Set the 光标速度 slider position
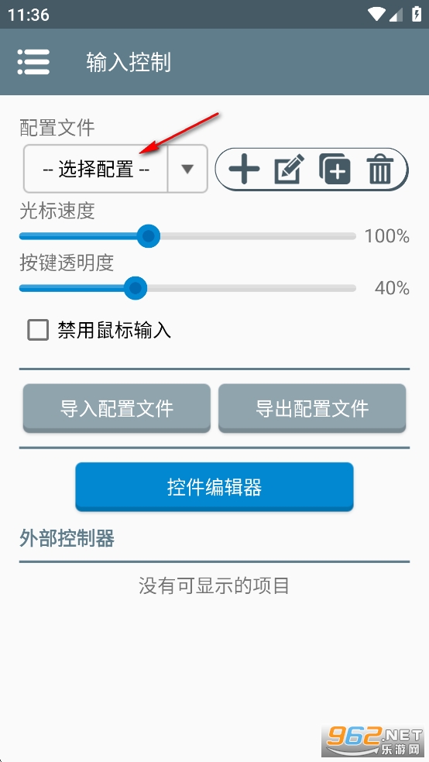This screenshot has width=429, height=762. tap(187, 236)
